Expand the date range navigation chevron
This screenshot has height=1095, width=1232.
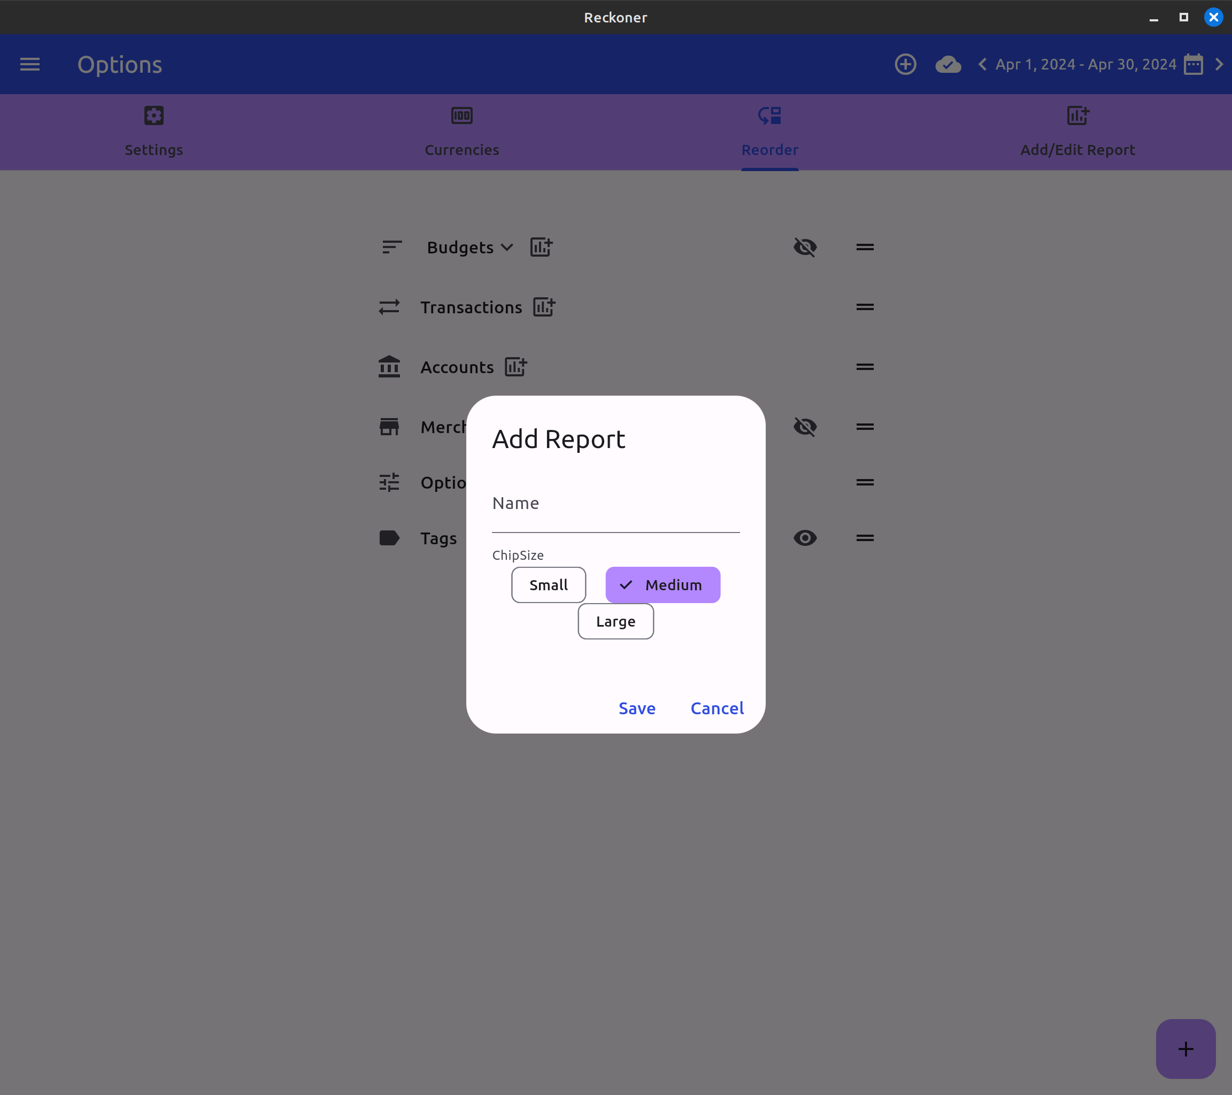(1220, 65)
